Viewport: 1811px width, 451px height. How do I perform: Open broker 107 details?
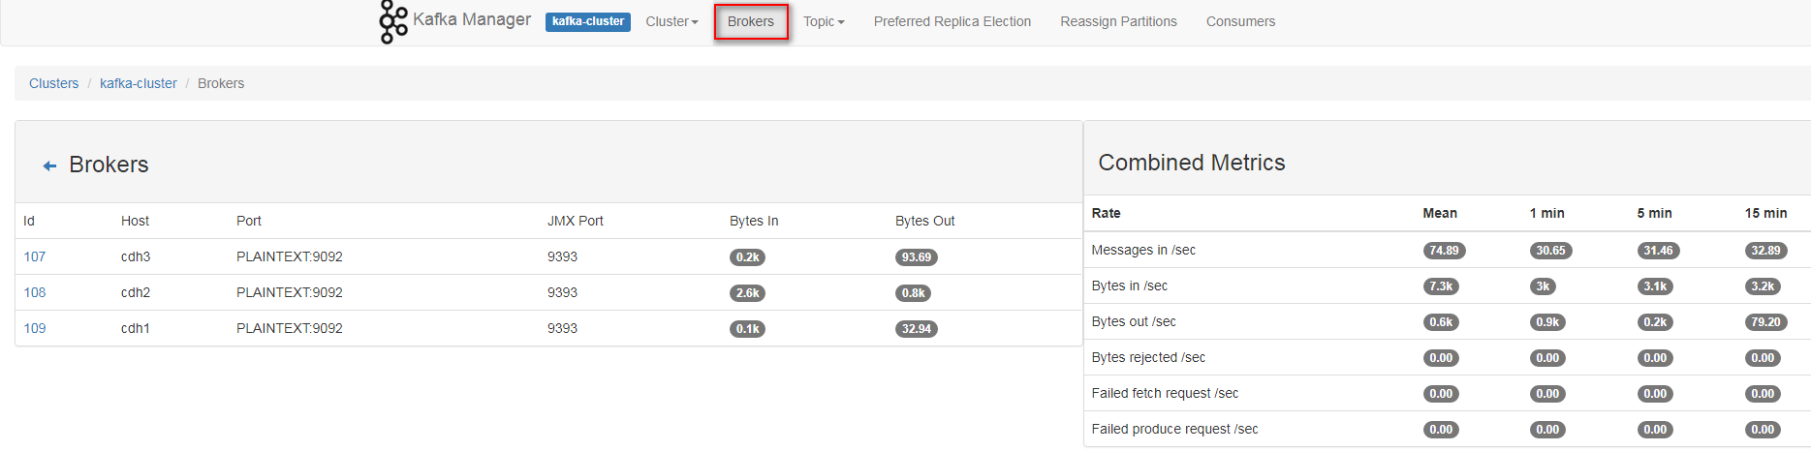pos(35,256)
